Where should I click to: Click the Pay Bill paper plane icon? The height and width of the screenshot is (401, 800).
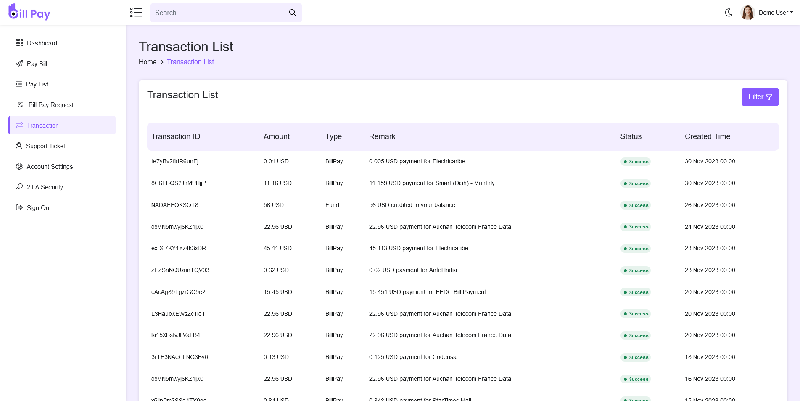coord(19,63)
